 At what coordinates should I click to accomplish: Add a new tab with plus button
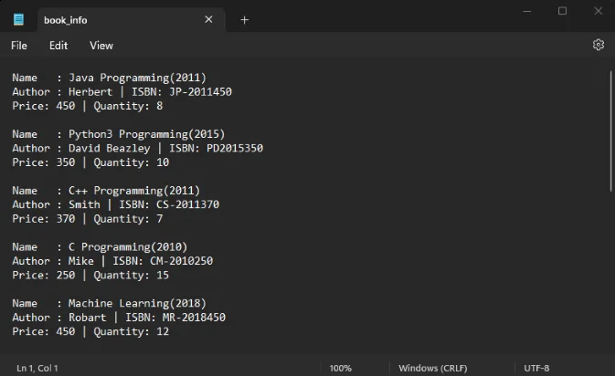pyautogui.click(x=244, y=19)
